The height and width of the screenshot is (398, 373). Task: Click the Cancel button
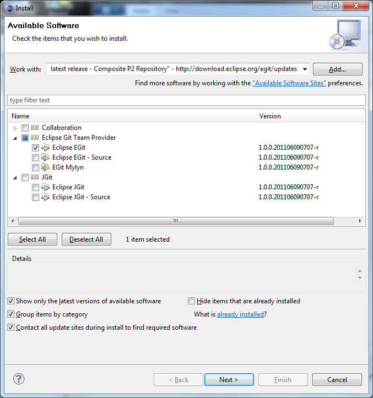[337, 380]
